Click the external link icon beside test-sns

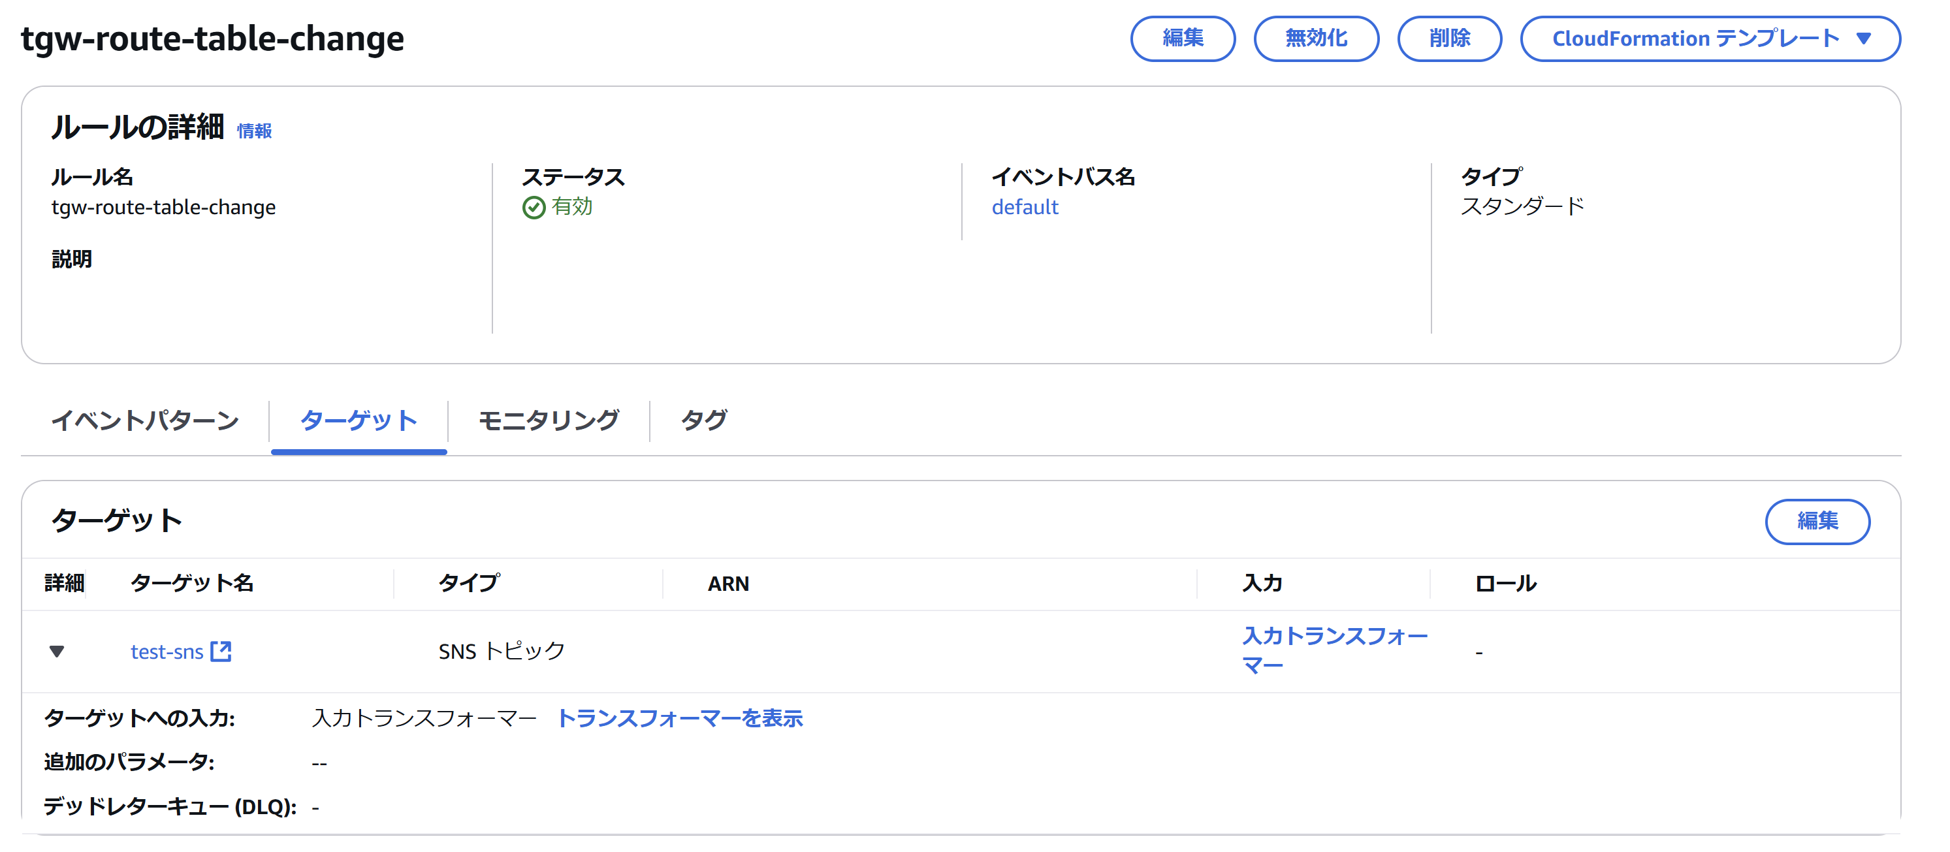(x=220, y=651)
